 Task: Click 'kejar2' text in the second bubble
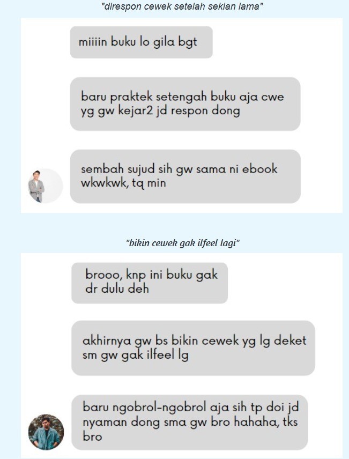click(136, 111)
